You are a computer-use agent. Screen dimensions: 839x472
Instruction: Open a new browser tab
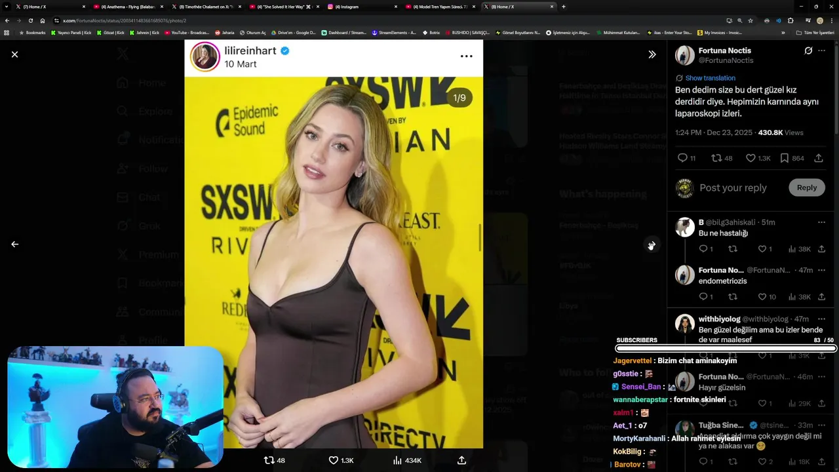click(x=564, y=7)
